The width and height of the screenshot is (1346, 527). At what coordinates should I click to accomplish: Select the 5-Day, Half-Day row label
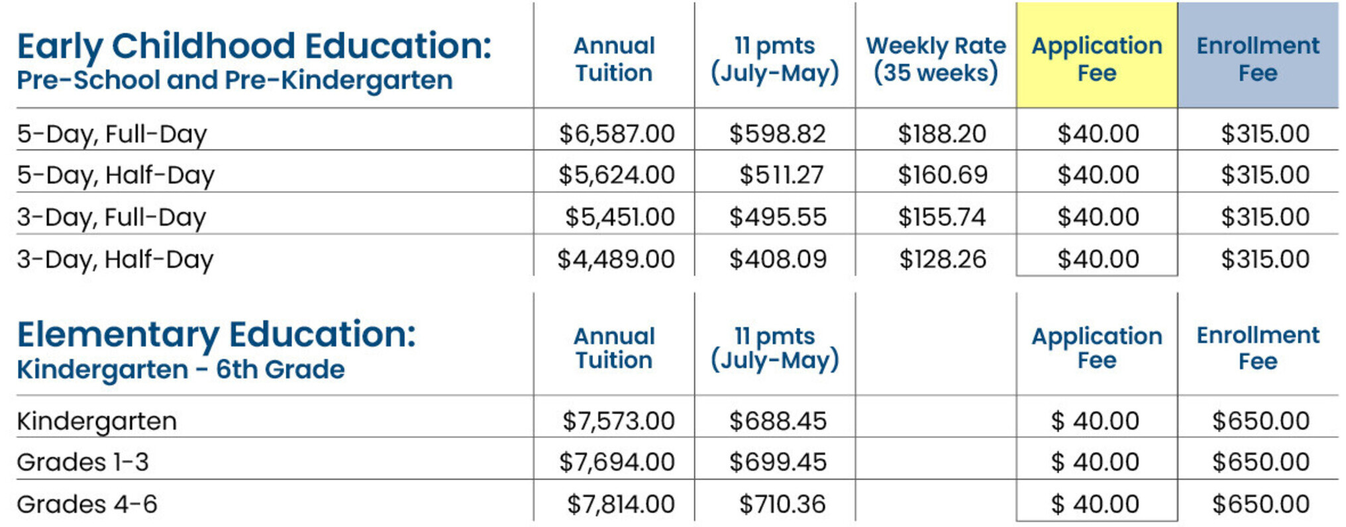point(115,175)
